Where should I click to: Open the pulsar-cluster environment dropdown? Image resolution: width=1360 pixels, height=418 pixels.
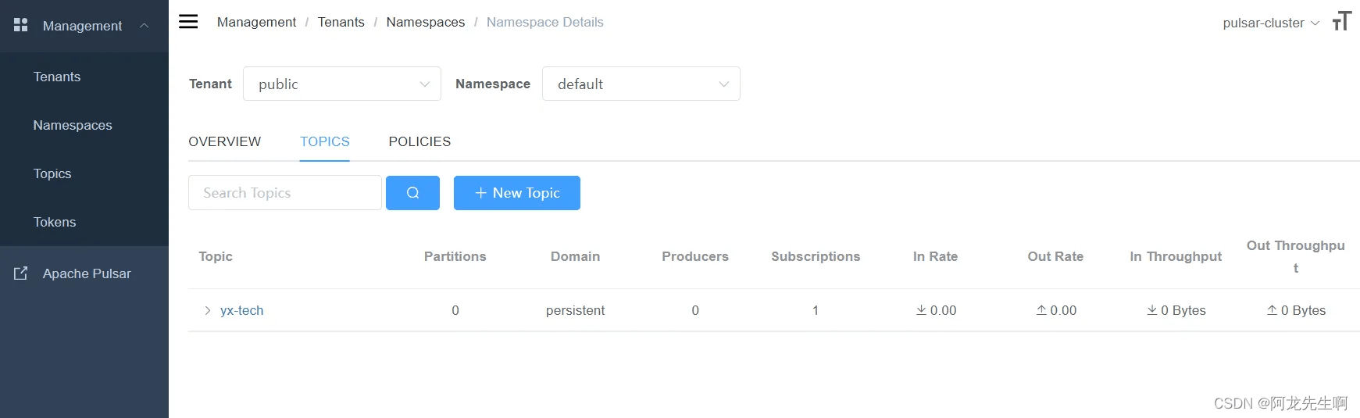pyautogui.click(x=1271, y=23)
